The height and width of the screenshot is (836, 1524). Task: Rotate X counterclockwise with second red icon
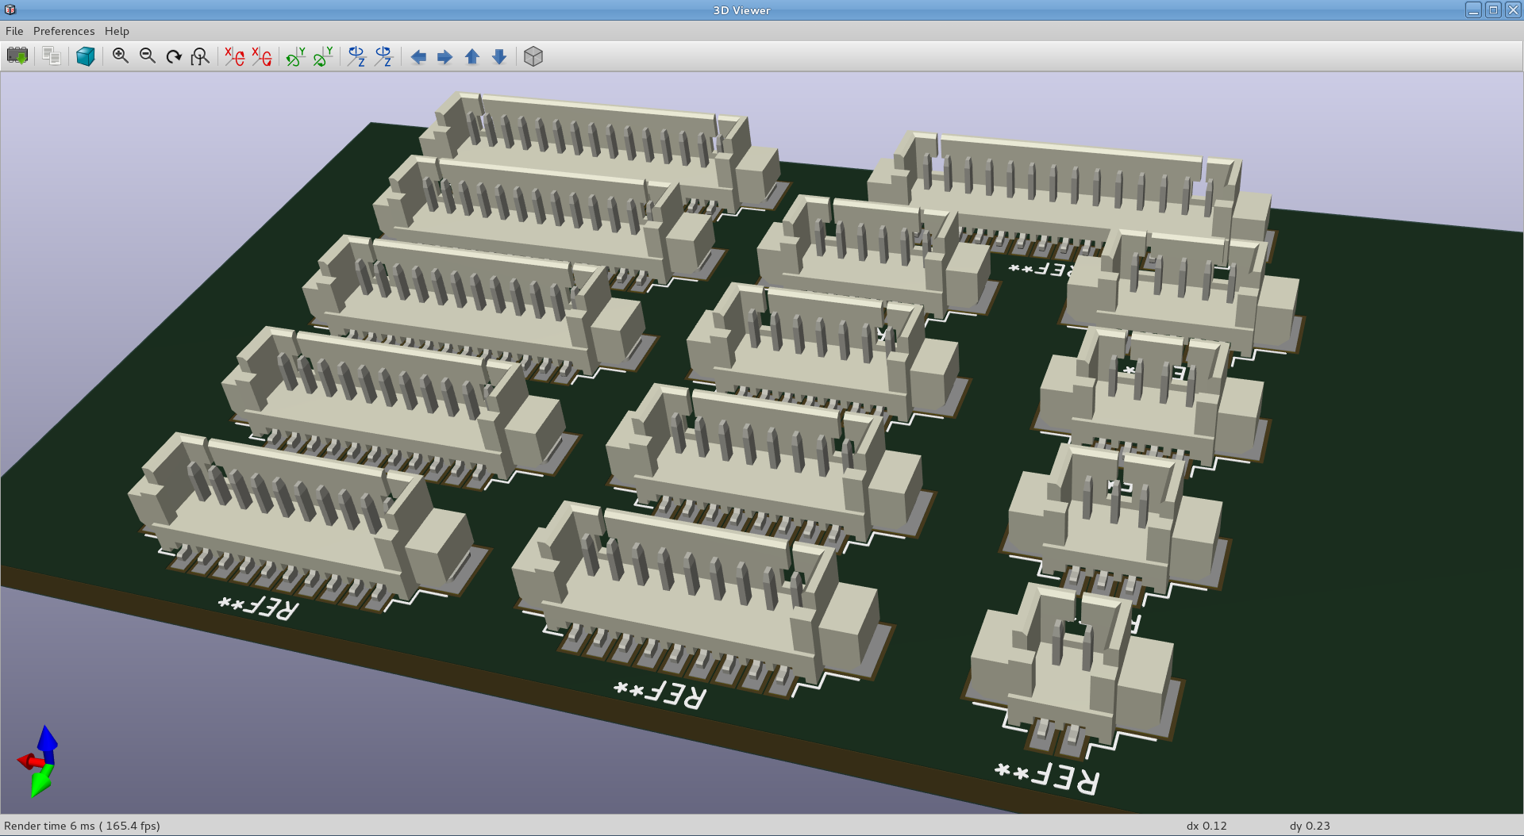(261, 56)
